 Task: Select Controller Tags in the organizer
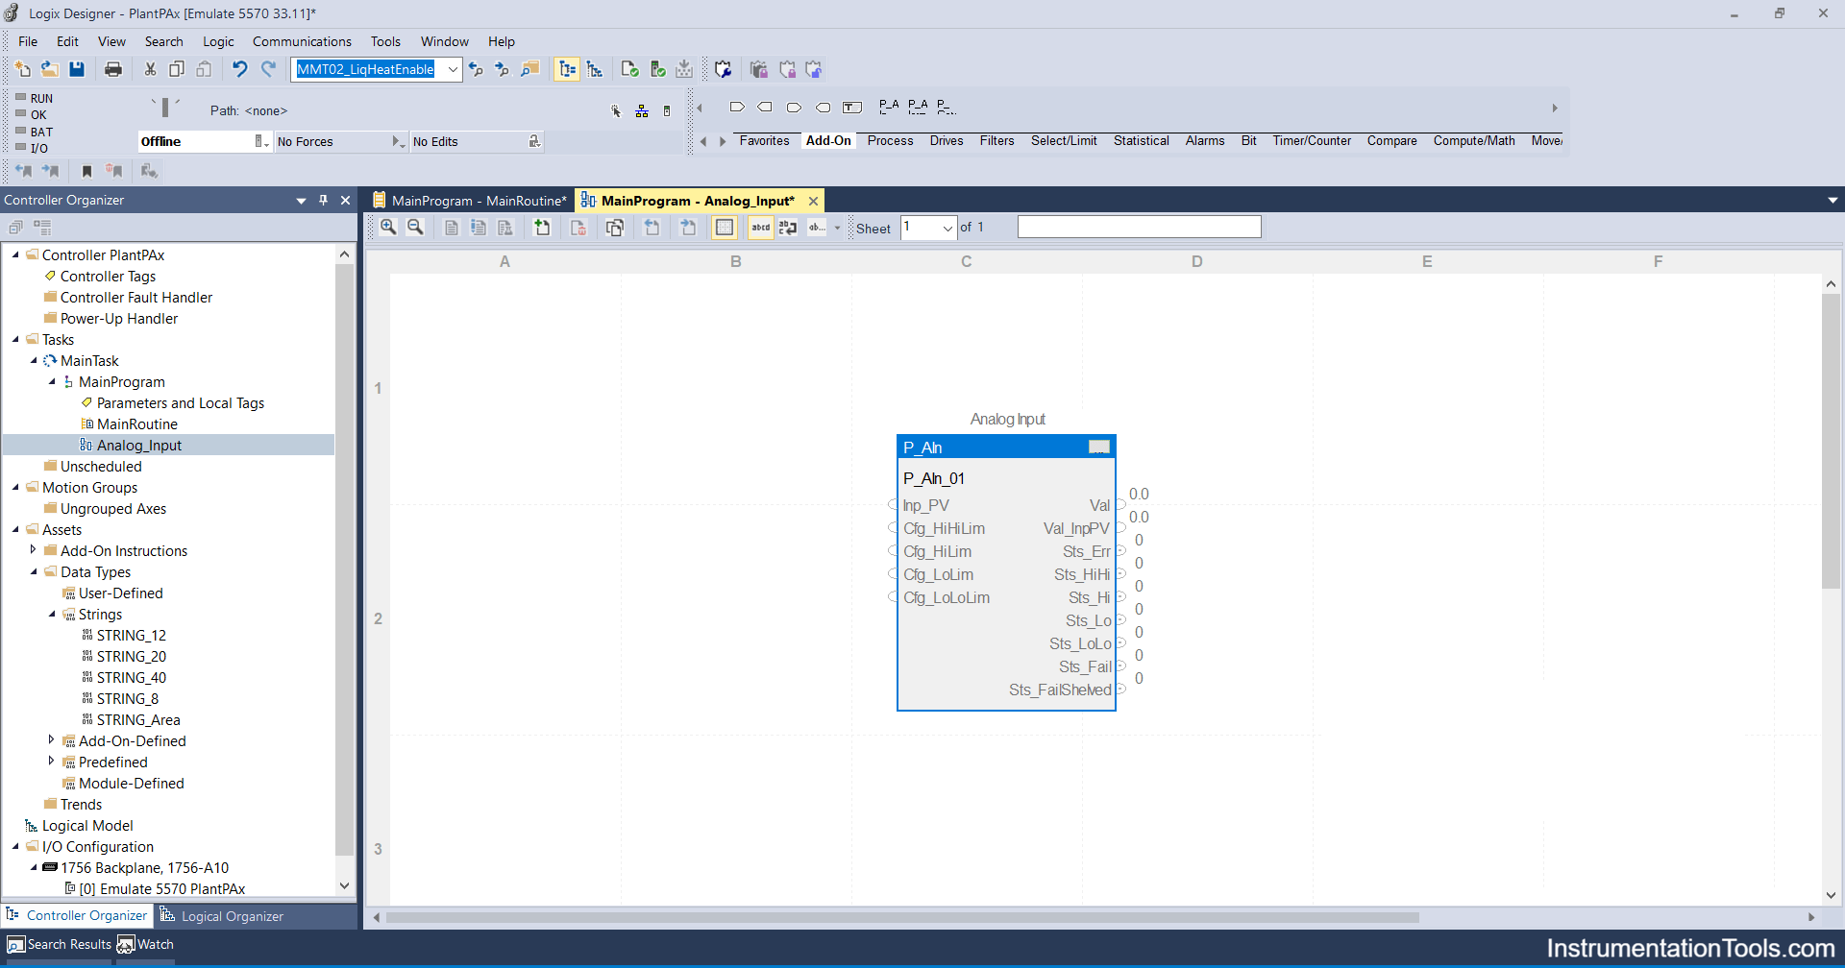pos(108,276)
